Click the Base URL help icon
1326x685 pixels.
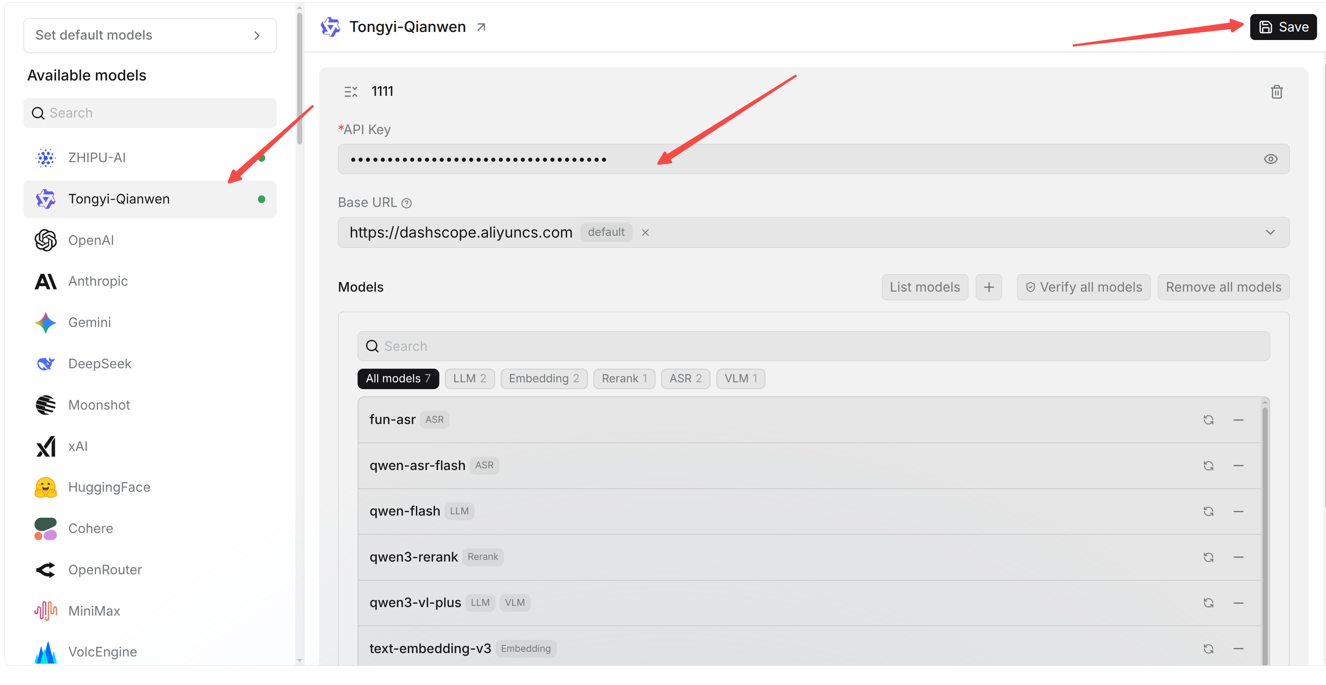[407, 203]
